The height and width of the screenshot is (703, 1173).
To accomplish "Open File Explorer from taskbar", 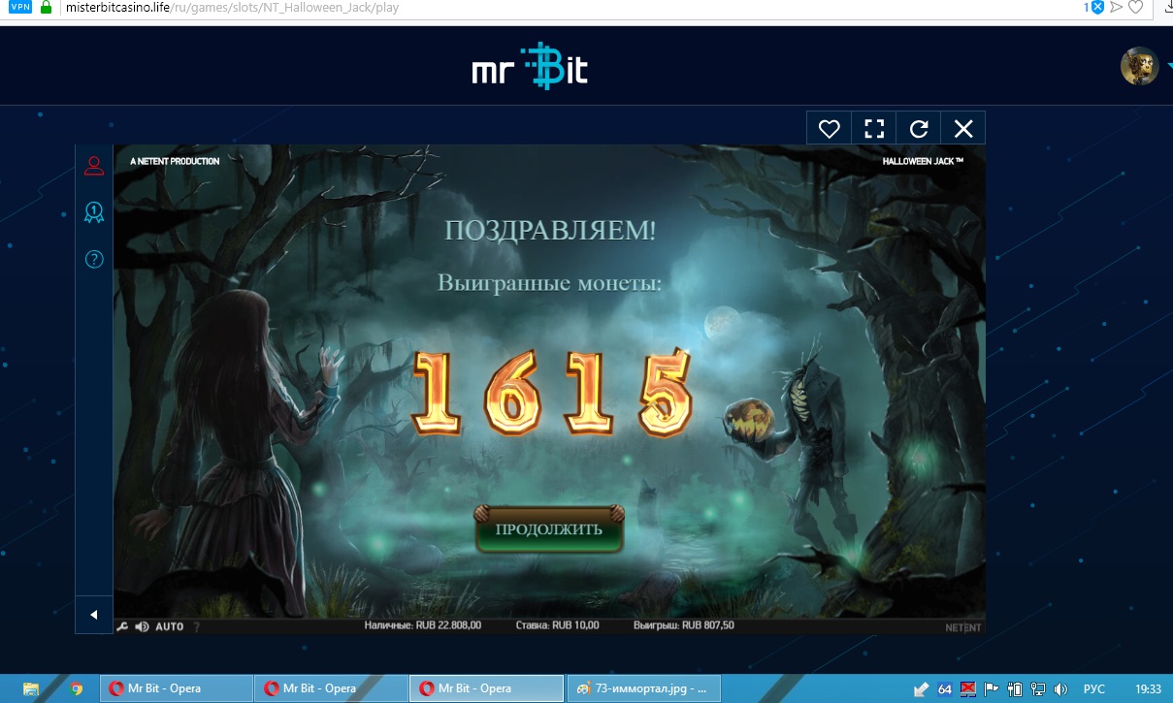I will 31,688.
